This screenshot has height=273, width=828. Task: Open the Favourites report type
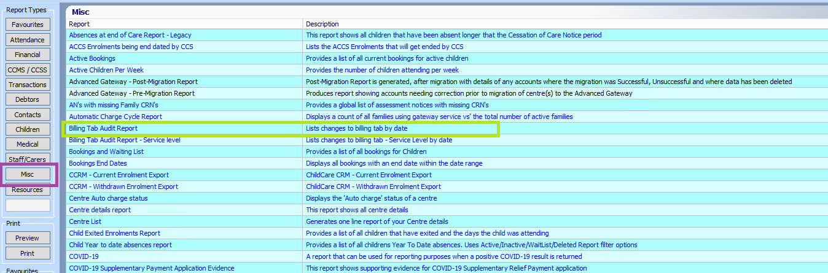(28, 25)
